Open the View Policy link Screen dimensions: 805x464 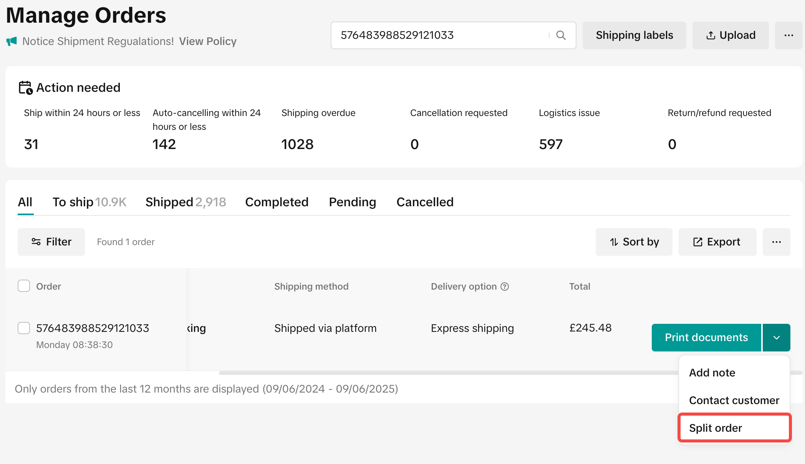(x=208, y=41)
